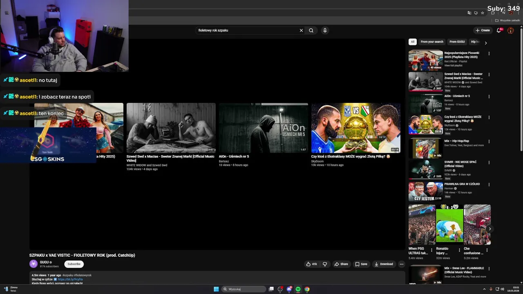Open the Che confusione short

(x=477, y=225)
